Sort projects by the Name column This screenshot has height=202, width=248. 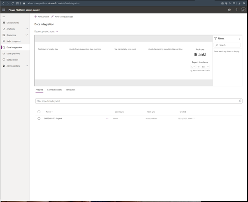pyautogui.click(x=49, y=112)
